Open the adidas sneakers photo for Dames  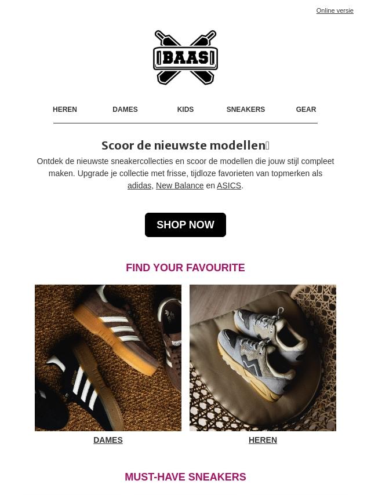[x=108, y=358]
